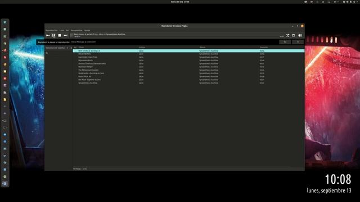Minimize the Pragha music player window
The height and width of the screenshot is (202, 360).
(x=292, y=26)
